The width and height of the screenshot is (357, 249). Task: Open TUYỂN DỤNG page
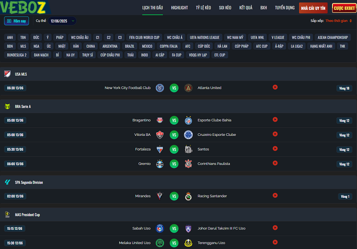click(285, 8)
